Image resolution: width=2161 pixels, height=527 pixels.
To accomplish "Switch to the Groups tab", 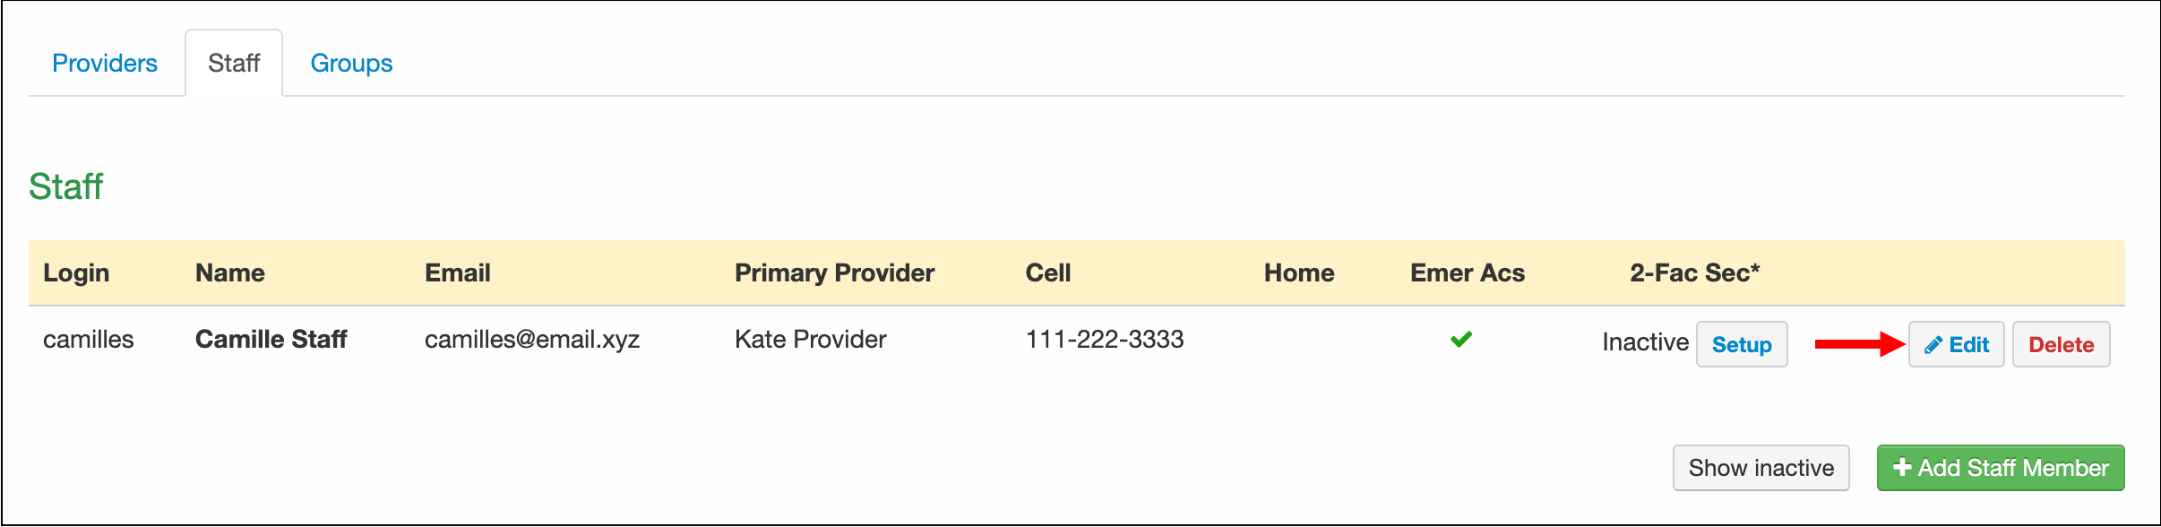I will pyautogui.click(x=351, y=63).
